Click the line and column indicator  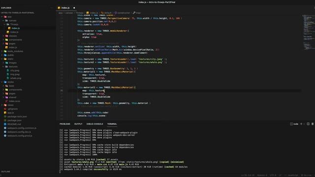[248, 176]
